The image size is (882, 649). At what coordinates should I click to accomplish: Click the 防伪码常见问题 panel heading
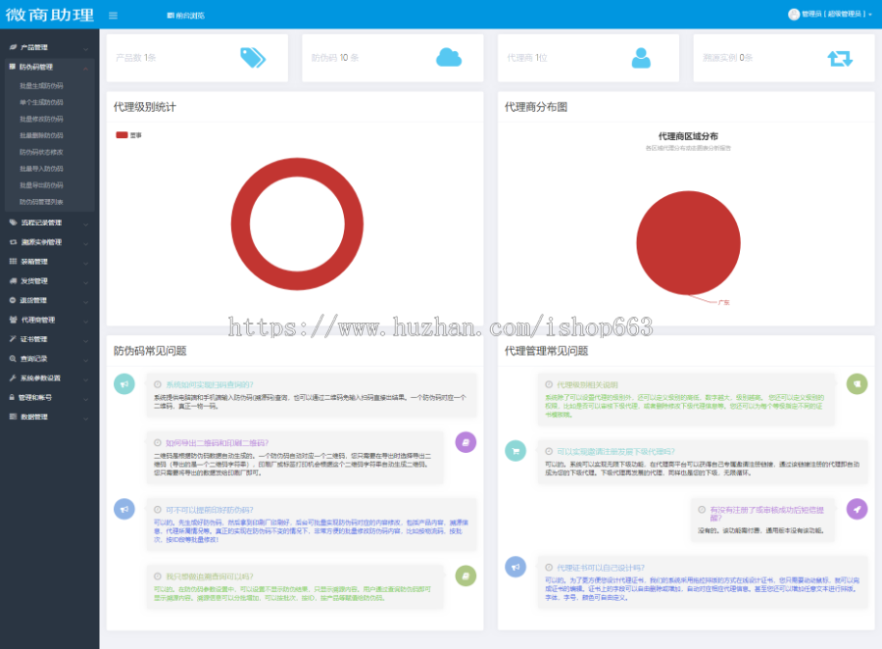[150, 351]
